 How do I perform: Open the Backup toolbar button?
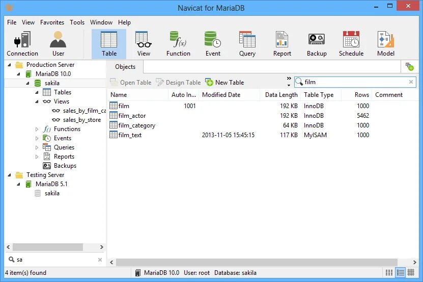click(x=317, y=44)
